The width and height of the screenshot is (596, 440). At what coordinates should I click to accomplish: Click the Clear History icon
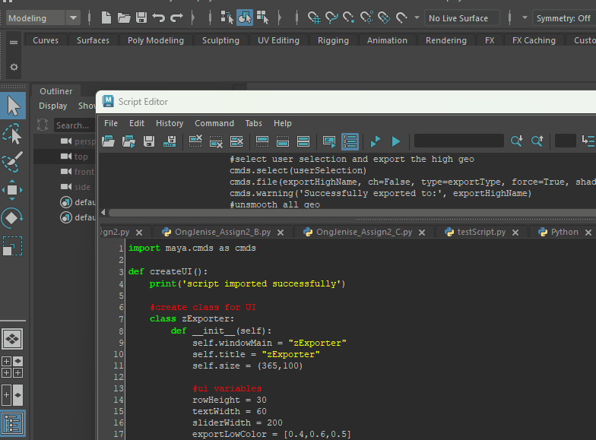pyautogui.click(x=195, y=141)
